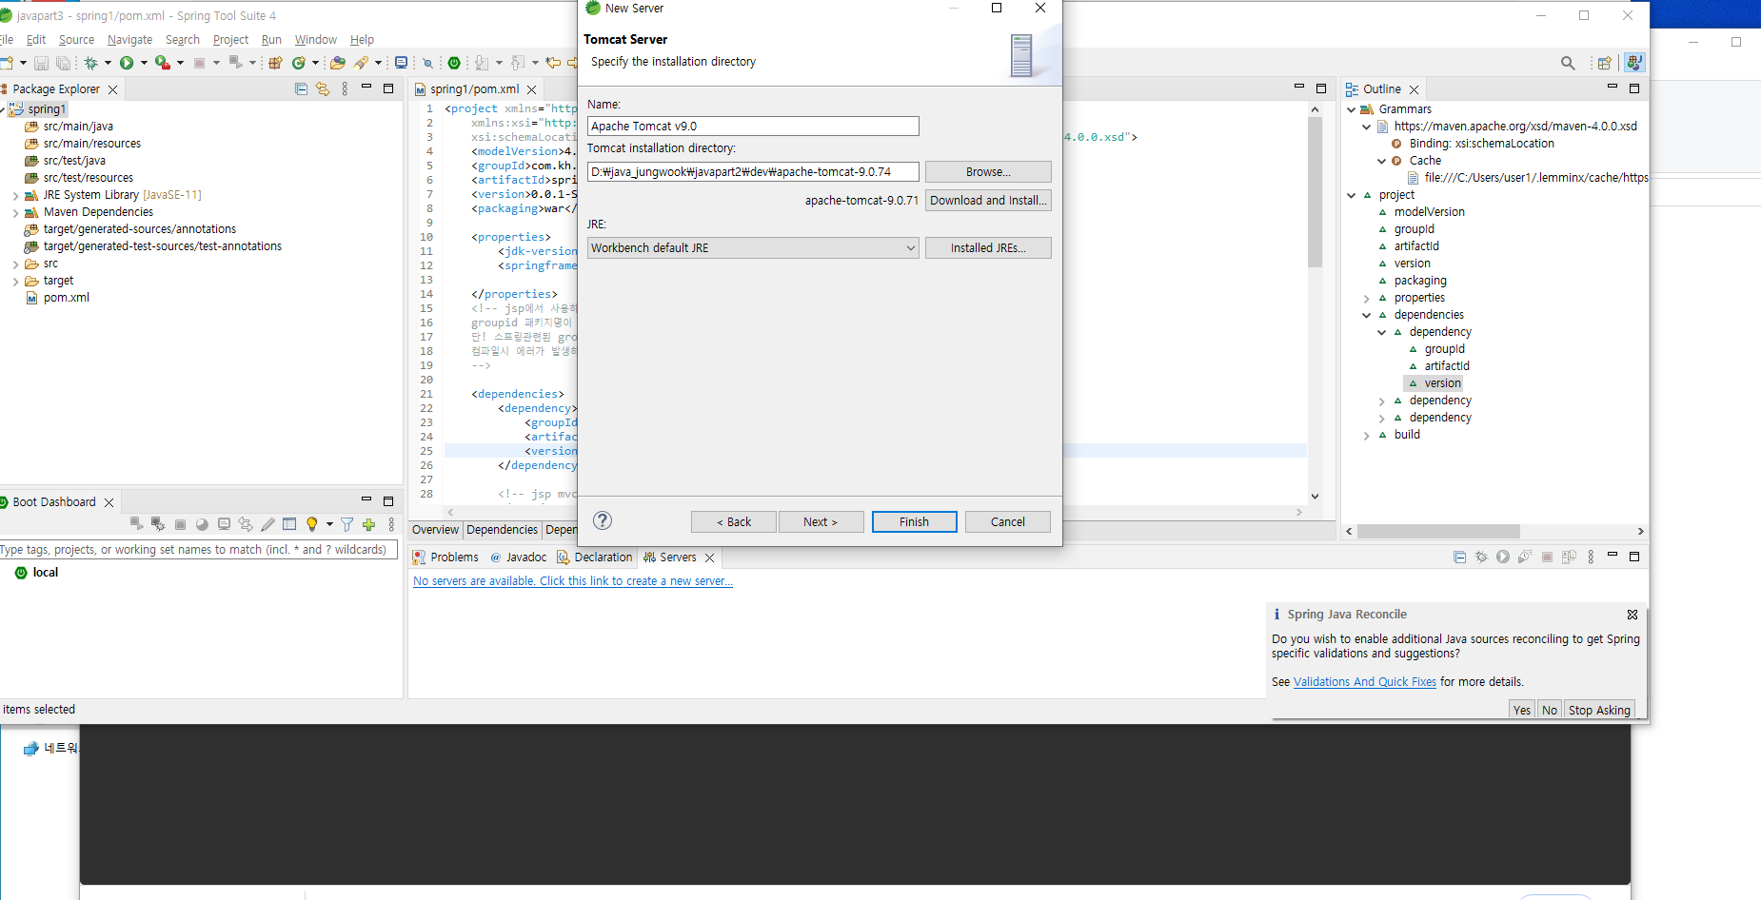The width and height of the screenshot is (1761, 900).
Task: Open Package Explorer view menu
Action: (345, 88)
